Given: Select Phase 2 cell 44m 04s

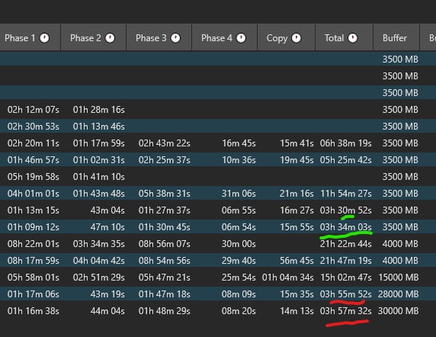Looking at the screenshot, I should (x=107, y=311).
